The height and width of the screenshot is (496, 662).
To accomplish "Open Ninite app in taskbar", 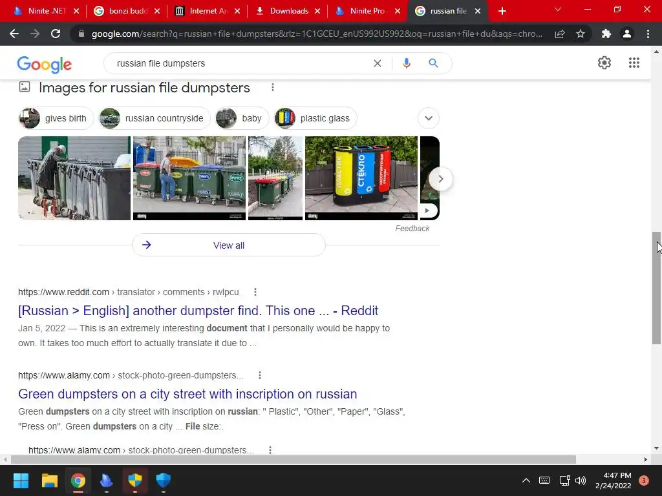I will coord(107,480).
